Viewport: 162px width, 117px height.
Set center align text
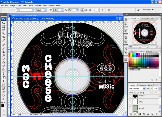click(86, 10)
